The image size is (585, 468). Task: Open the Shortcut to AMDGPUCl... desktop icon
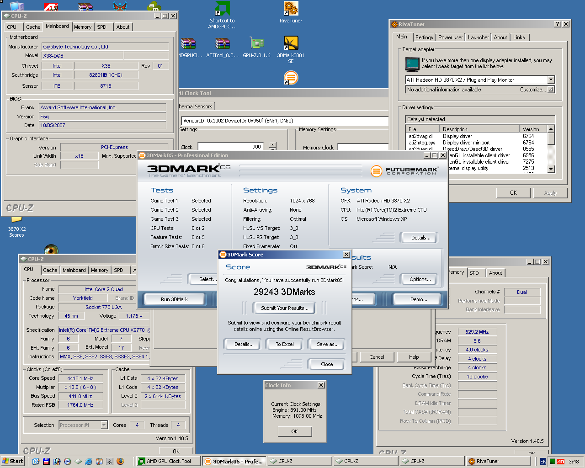pyautogui.click(x=222, y=9)
